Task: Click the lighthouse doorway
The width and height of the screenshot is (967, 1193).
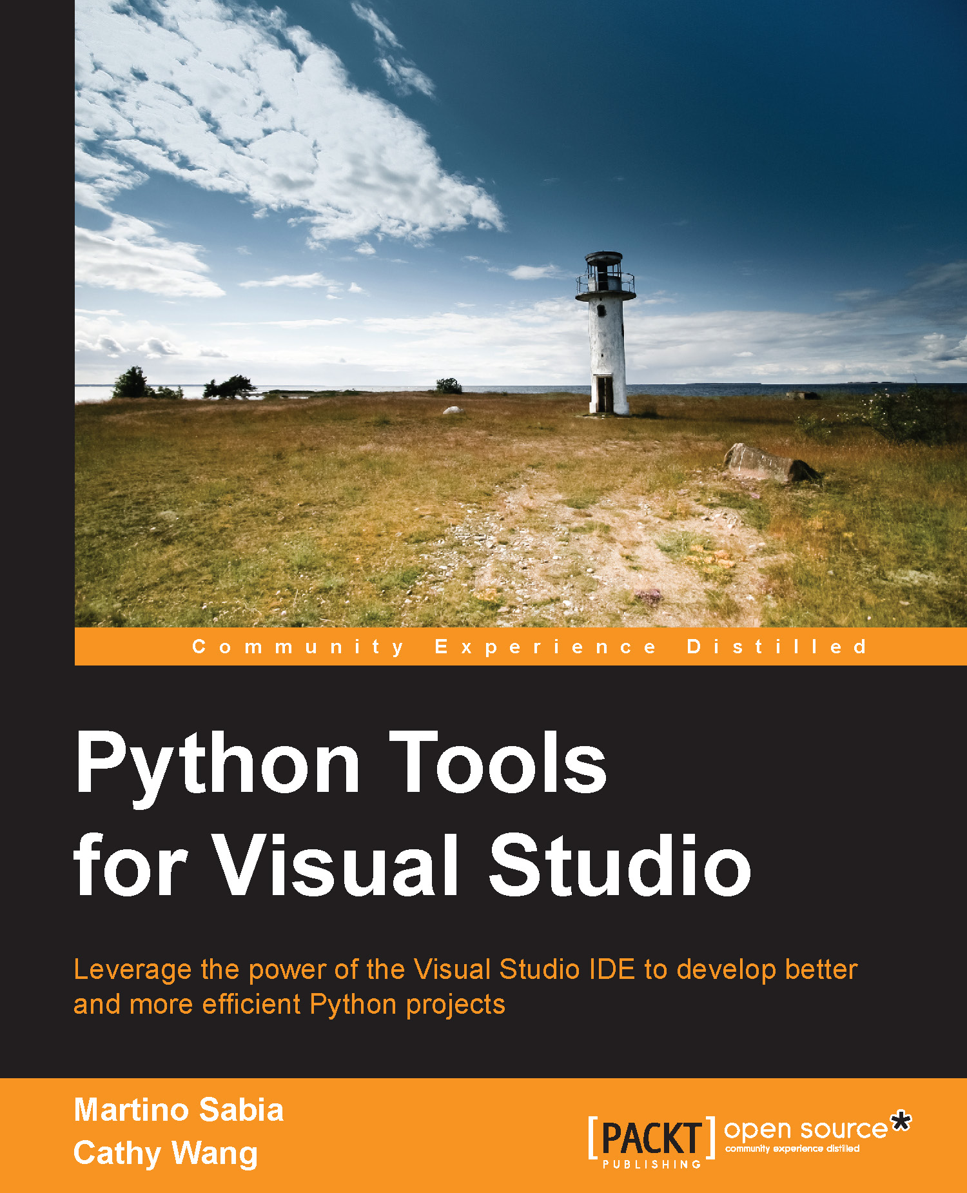Action: (604, 394)
